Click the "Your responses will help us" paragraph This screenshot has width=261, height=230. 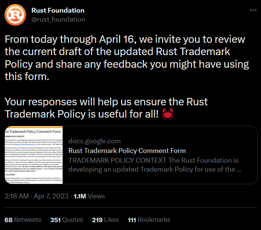click(106, 108)
